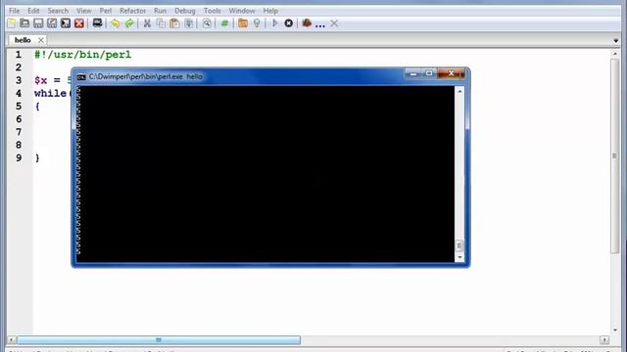Viewport: 627px width, 352px height.
Task: Open the Refactor menu
Action: point(133,11)
